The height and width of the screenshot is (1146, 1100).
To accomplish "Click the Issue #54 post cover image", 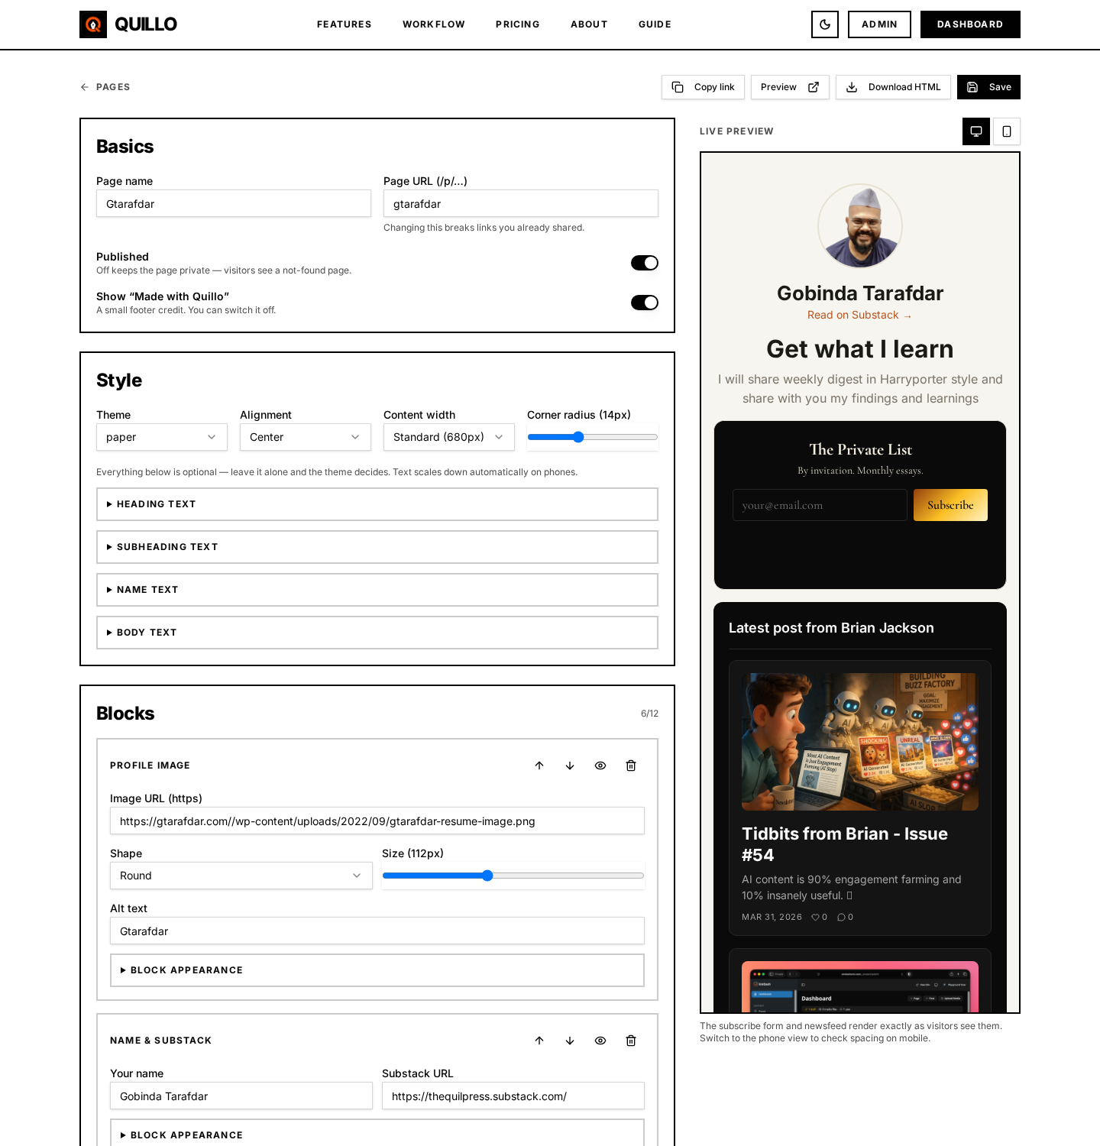I will click(860, 742).
